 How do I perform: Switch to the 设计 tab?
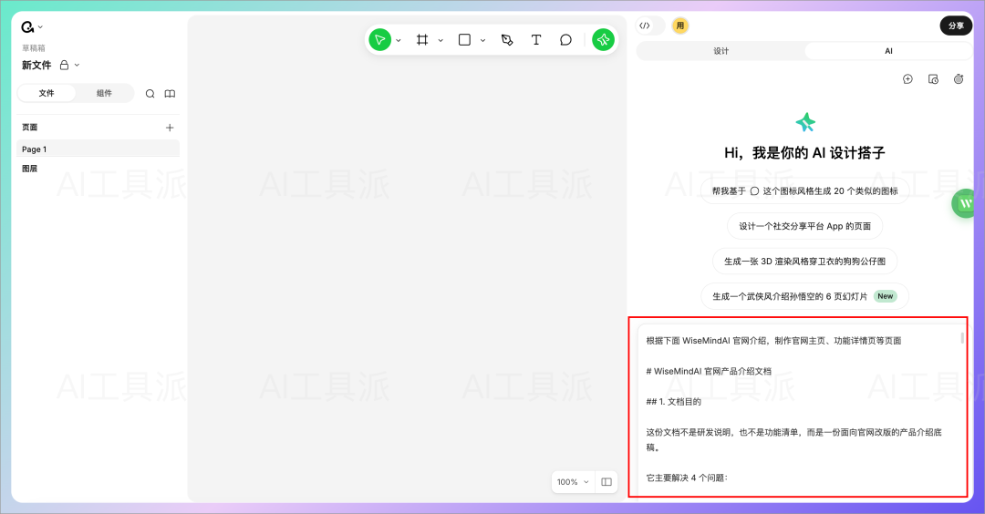pyautogui.click(x=721, y=51)
